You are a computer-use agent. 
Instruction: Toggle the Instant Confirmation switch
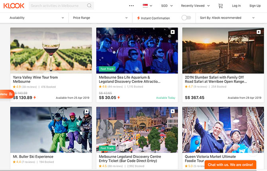click(x=186, y=18)
